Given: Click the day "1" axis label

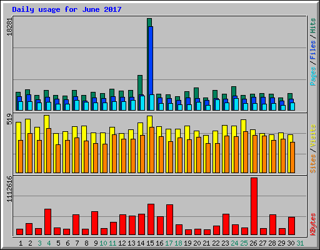Looking at the screenshot, I should [x=21, y=243].
